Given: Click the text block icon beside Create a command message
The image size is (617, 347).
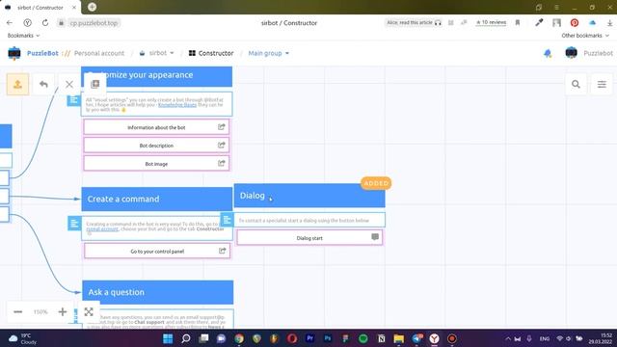Looking at the screenshot, I should point(74,224).
